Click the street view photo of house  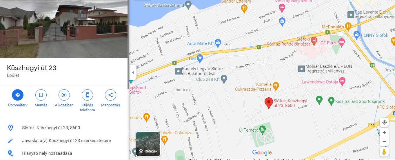(x=64, y=29)
